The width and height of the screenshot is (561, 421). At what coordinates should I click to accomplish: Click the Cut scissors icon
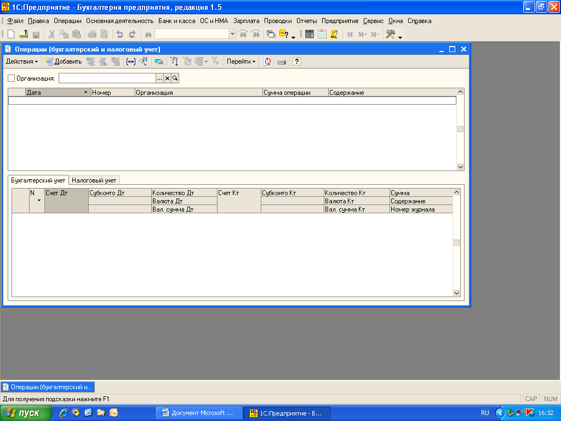tap(51, 35)
